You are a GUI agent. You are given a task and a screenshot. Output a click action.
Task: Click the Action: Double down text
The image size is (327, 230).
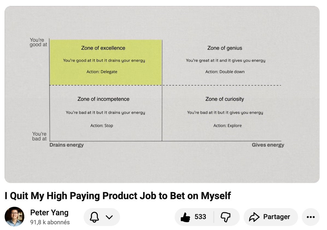tap(225, 72)
